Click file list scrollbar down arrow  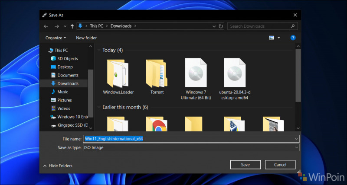(x=298, y=128)
